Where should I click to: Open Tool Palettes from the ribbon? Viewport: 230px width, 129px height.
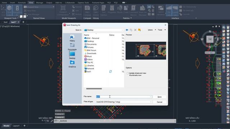click(x=103, y=10)
